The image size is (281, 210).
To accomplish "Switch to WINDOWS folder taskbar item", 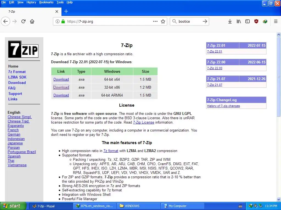I will coord(139,206).
